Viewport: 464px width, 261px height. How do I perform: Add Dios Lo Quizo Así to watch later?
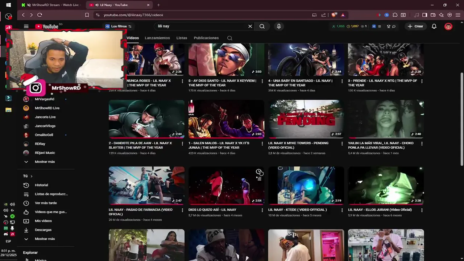pyautogui.click(x=259, y=171)
